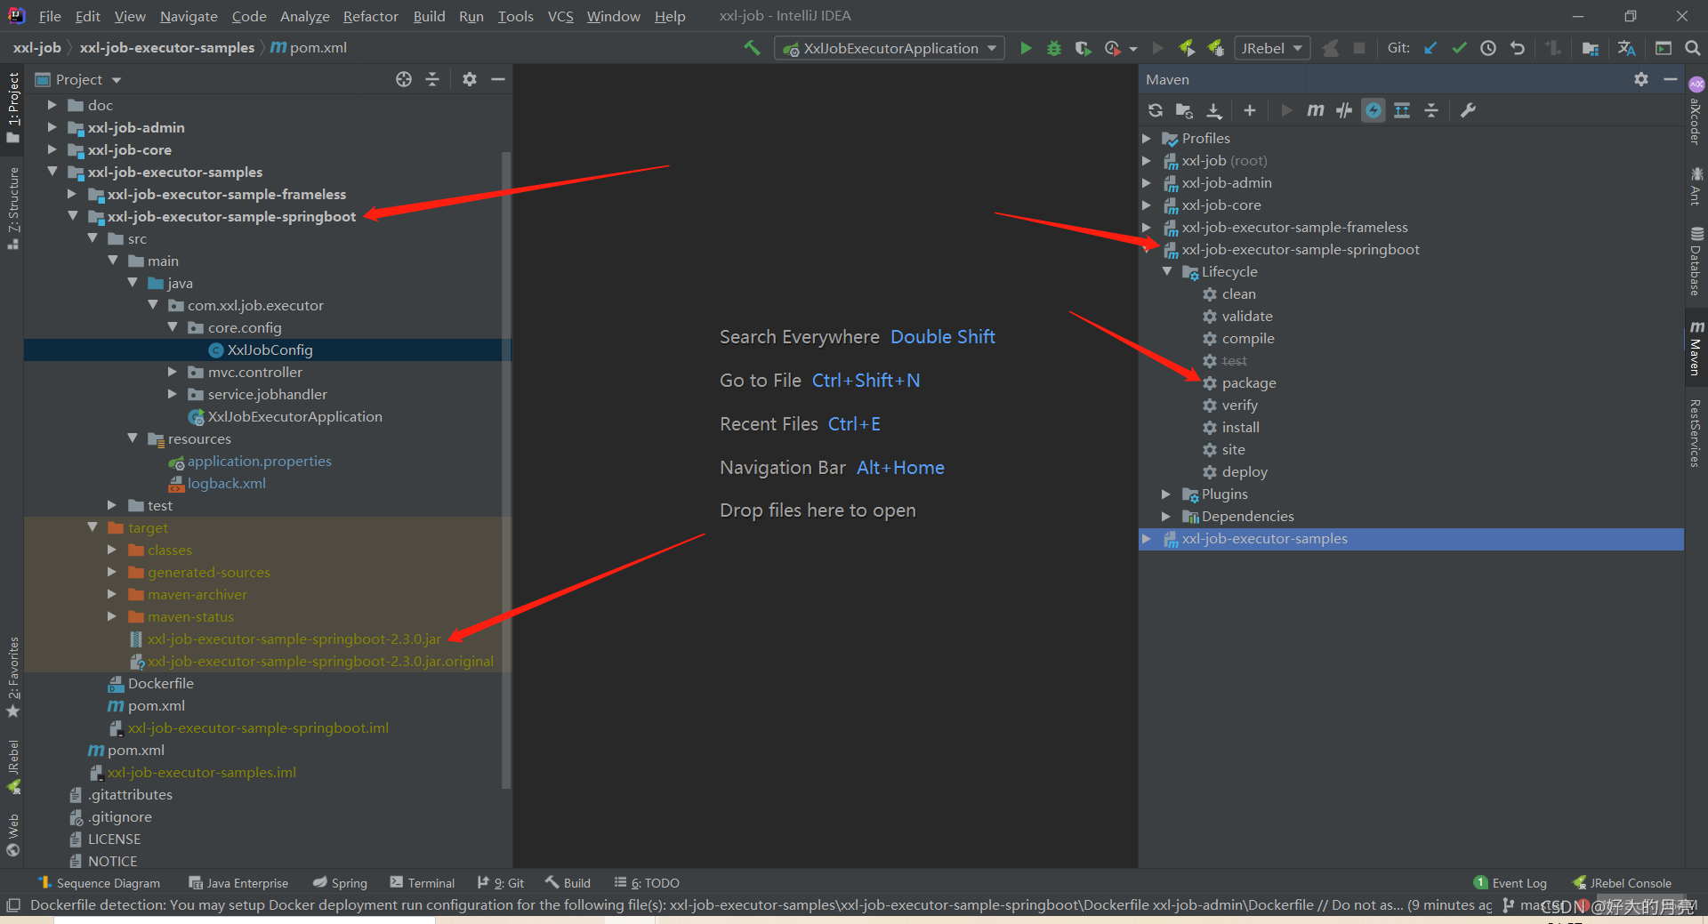Collapse all nodes in the Maven panel
This screenshot has width=1708, height=924.
pyautogui.click(x=1431, y=110)
